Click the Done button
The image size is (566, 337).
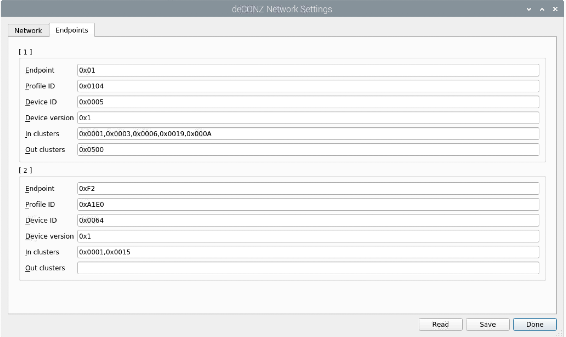point(534,324)
